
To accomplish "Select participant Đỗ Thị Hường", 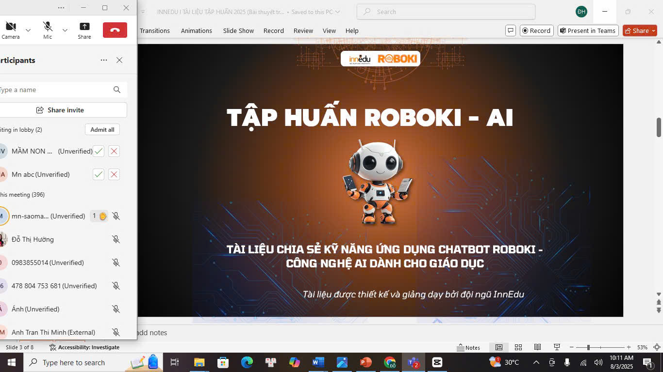I will 33,239.
